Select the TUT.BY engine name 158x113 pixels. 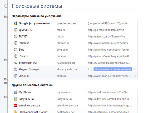pos(23,36)
